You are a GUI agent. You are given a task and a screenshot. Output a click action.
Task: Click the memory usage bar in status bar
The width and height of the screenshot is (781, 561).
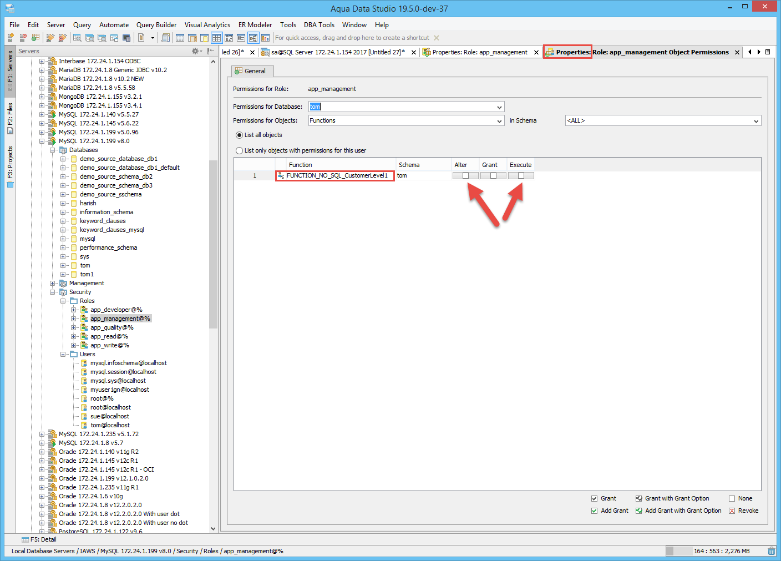tap(716, 551)
